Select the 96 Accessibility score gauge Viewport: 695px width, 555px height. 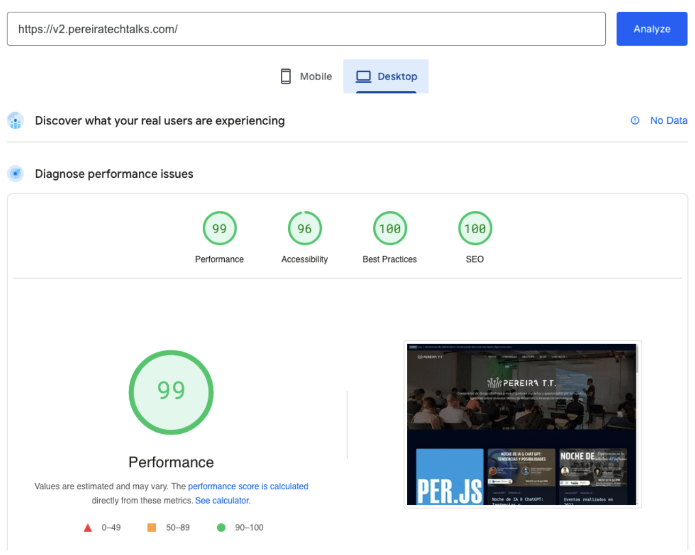[305, 228]
